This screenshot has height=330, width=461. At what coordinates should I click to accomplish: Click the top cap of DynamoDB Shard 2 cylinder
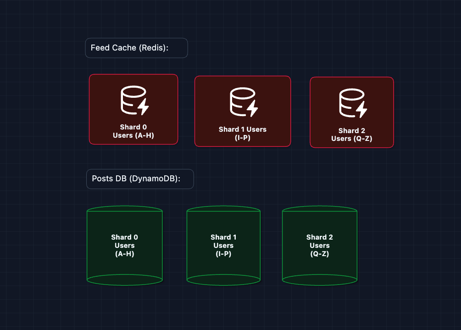319,210
